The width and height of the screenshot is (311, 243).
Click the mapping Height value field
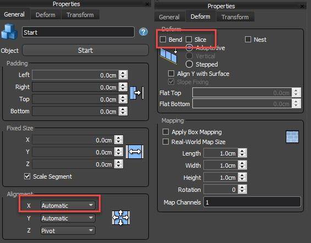221,177
